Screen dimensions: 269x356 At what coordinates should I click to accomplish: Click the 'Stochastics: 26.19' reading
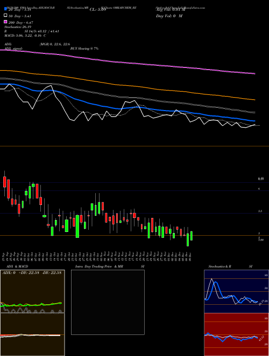pos(18,27)
